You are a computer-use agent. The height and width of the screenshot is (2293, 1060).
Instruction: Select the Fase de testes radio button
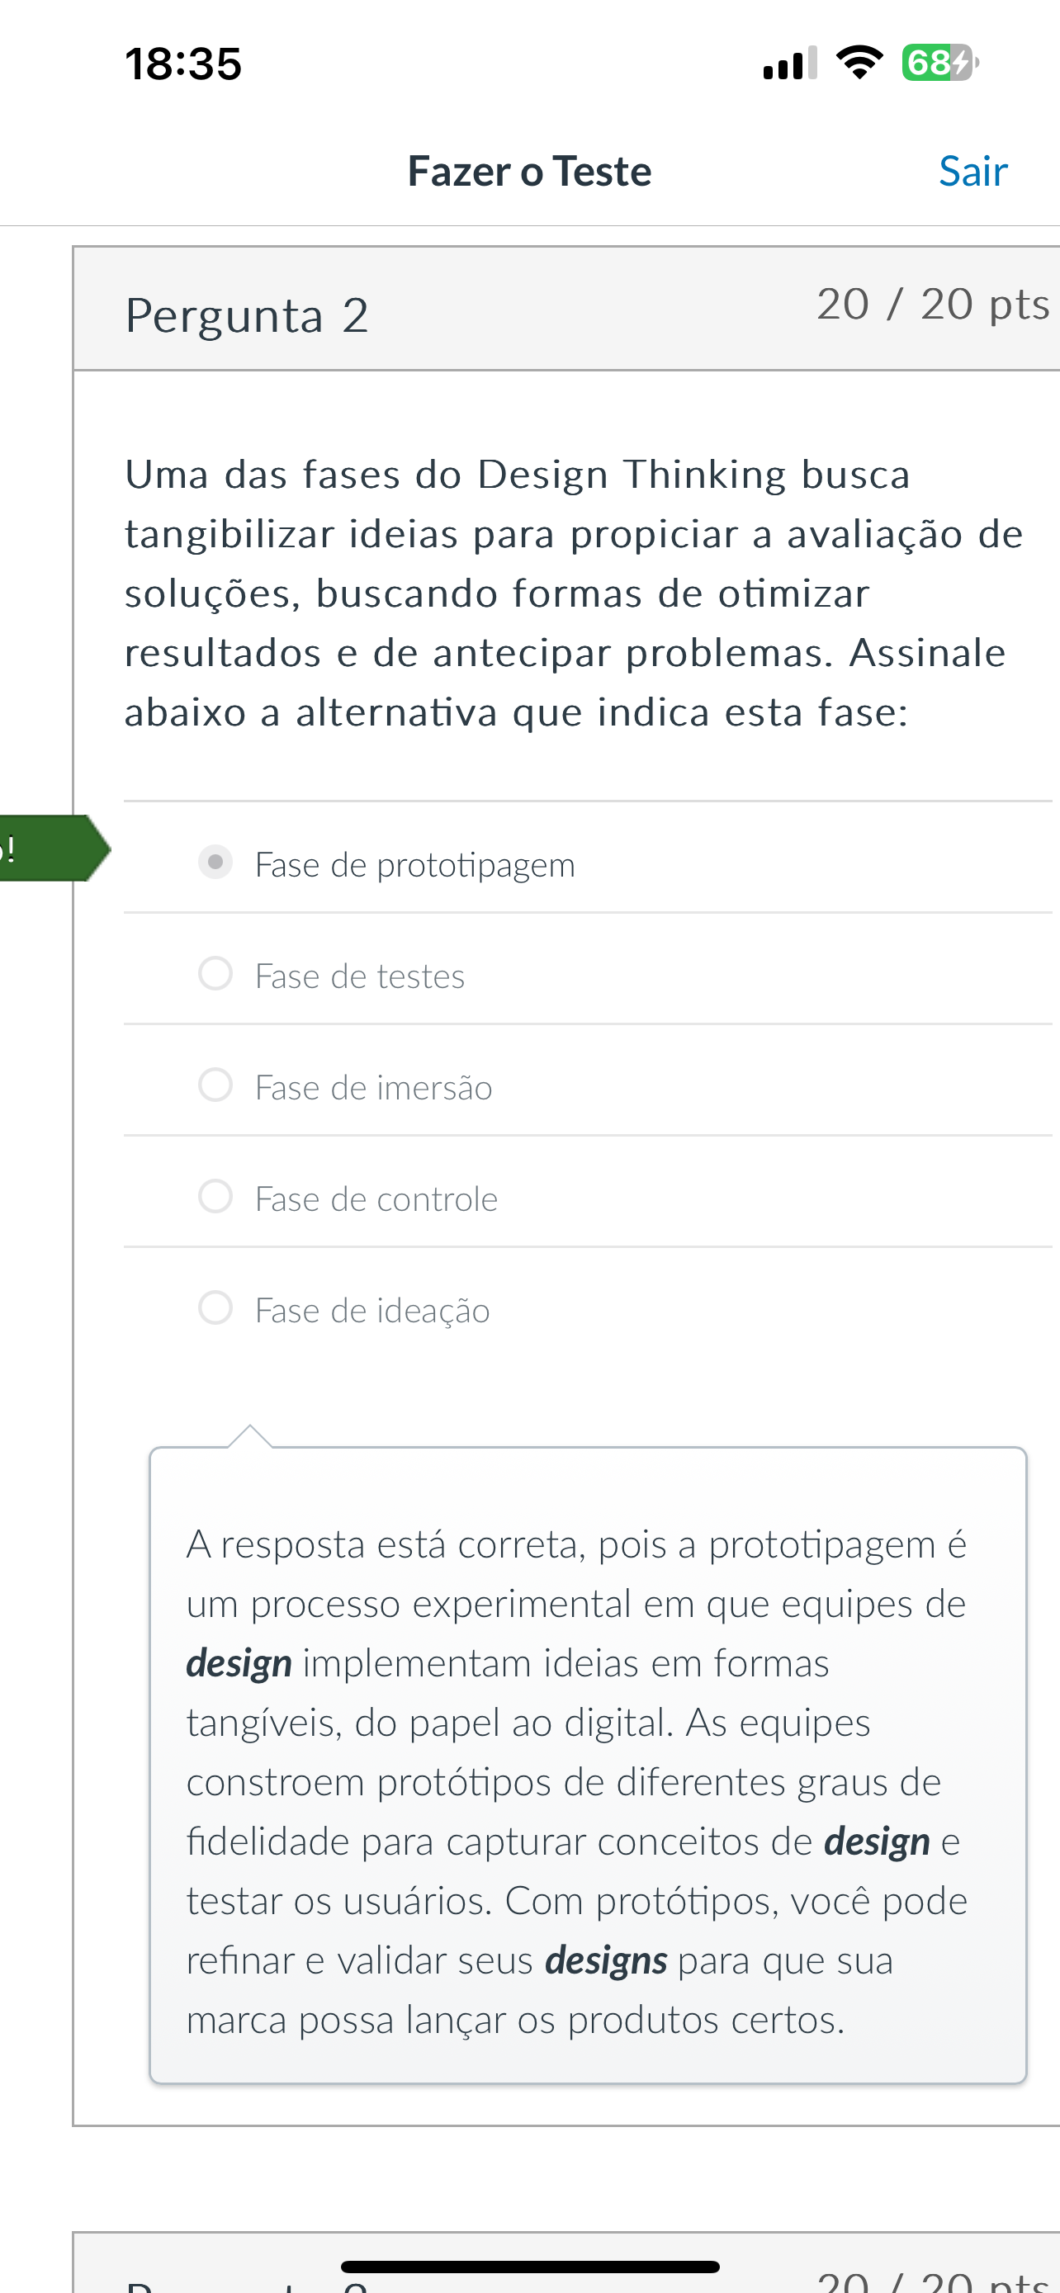pyautogui.click(x=215, y=973)
